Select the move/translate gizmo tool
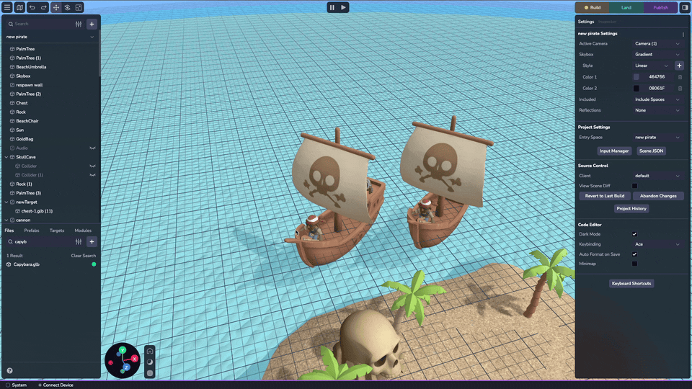Image resolution: width=692 pixels, height=389 pixels. tap(56, 7)
